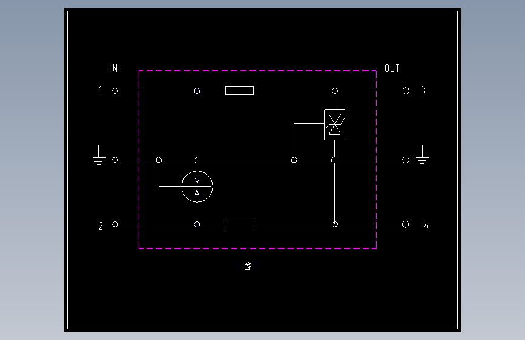The image size is (525, 340).
Task: Click the Chinese character label below diagram
Action: pyautogui.click(x=248, y=267)
